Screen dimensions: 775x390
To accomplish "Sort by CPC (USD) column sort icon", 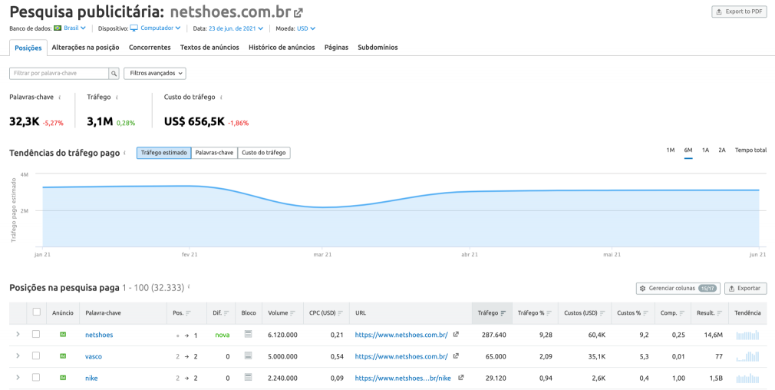I will click(x=341, y=313).
